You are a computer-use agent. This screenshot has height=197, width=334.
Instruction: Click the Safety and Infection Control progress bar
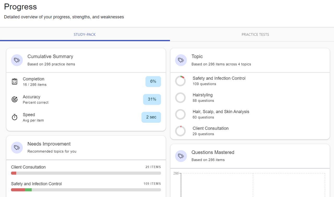(x=86, y=190)
